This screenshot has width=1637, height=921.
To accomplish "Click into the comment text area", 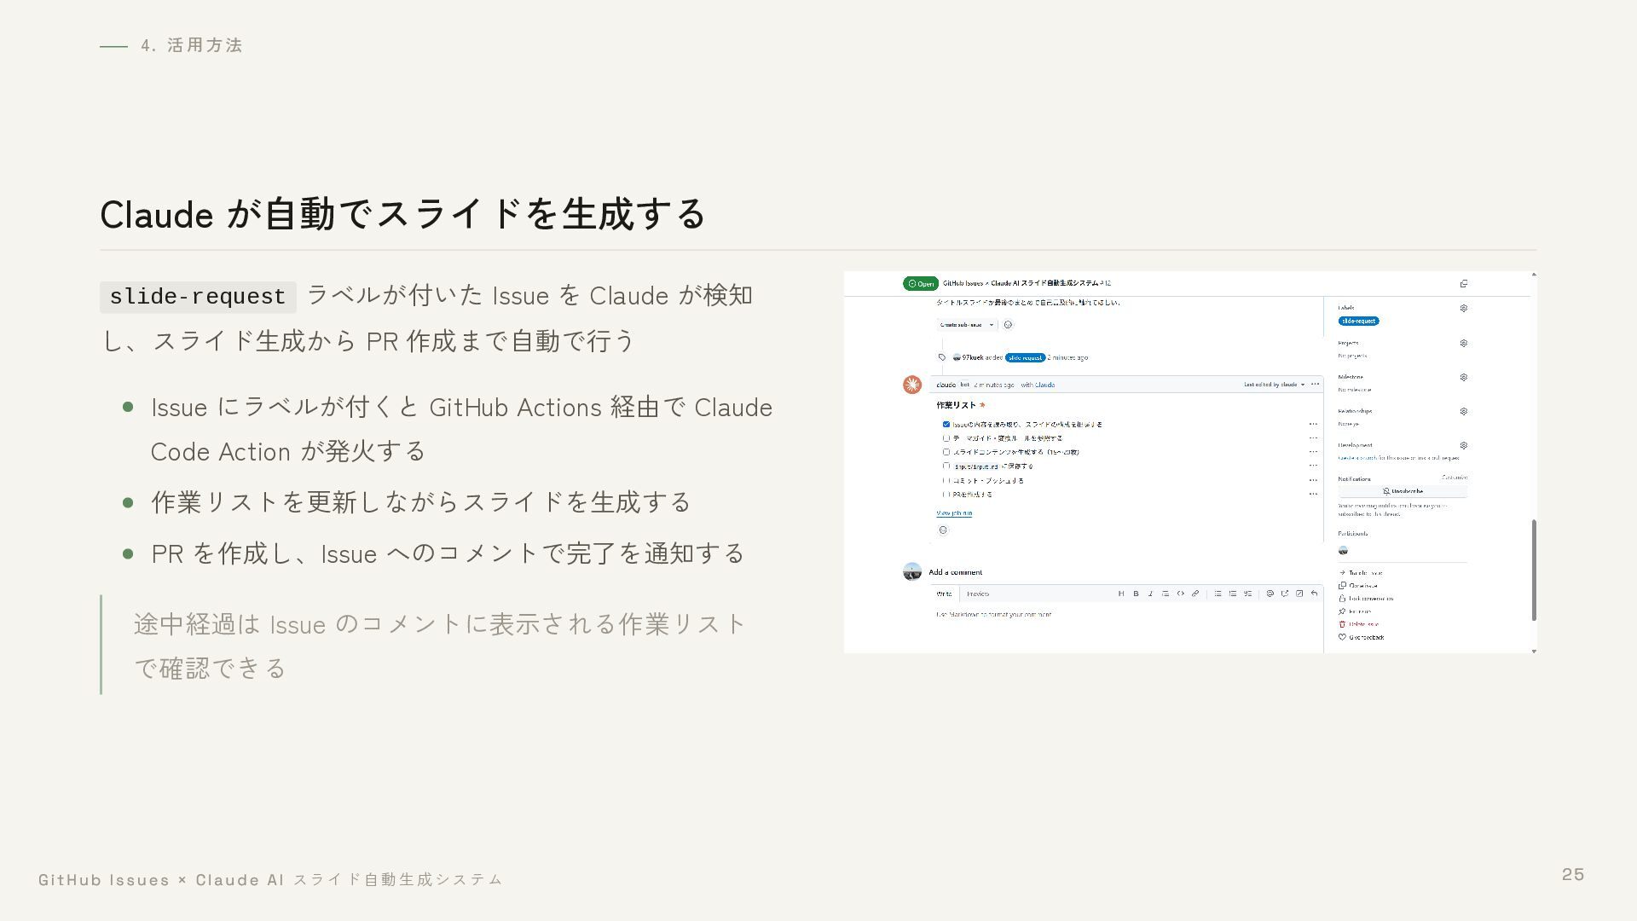I will (1126, 628).
